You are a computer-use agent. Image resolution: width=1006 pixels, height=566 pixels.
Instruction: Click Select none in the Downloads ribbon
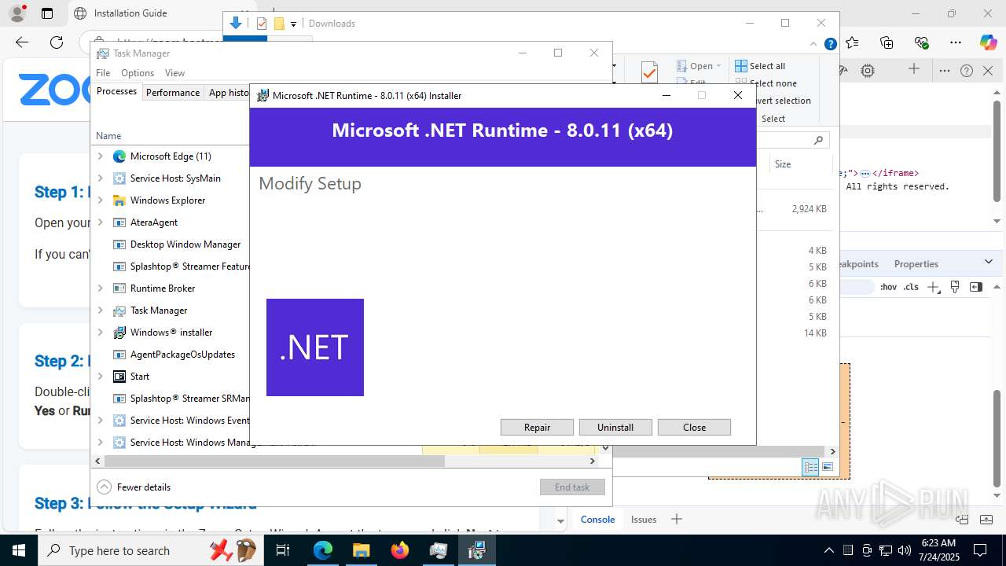(x=766, y=83)
